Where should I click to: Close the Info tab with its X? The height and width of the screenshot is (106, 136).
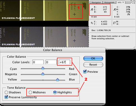pos(123,2)
